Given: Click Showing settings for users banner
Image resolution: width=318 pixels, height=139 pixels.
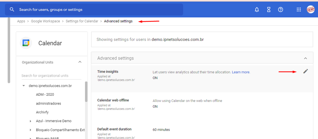Looking at the screenshot, I should pos(202,40).
